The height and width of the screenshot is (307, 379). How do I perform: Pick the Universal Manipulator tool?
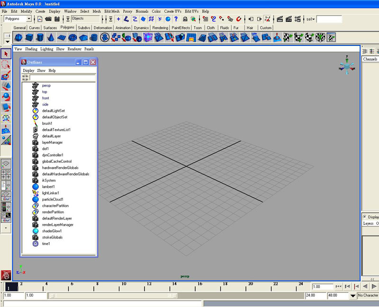[x=6, y=118]
